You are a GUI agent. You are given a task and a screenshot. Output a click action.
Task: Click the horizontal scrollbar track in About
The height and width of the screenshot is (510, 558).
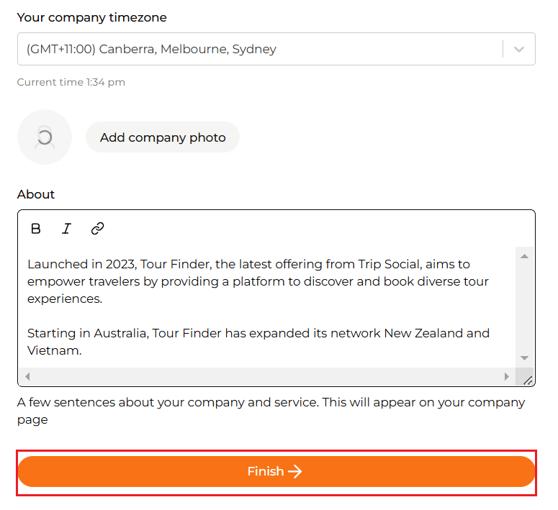(267, 376)
